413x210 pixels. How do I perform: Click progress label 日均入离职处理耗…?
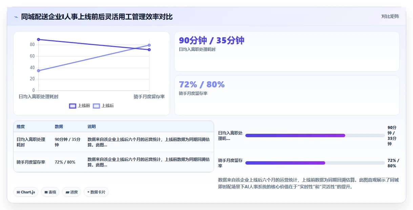(230, 135)
